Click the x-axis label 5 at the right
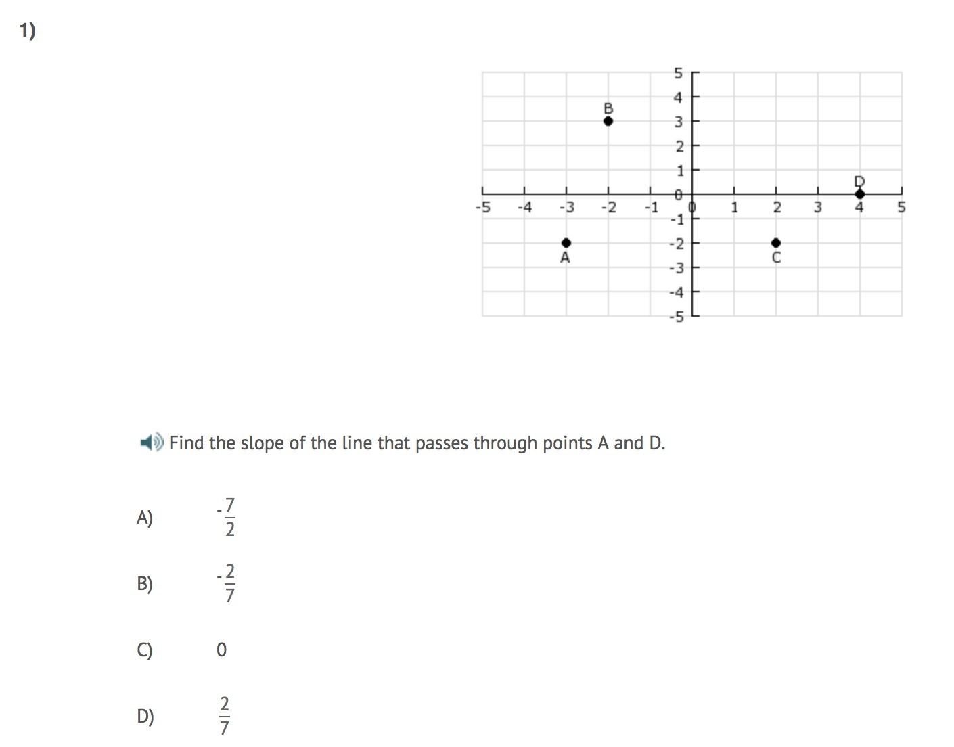The image size is (954, 747). click(x=901, y=208)
